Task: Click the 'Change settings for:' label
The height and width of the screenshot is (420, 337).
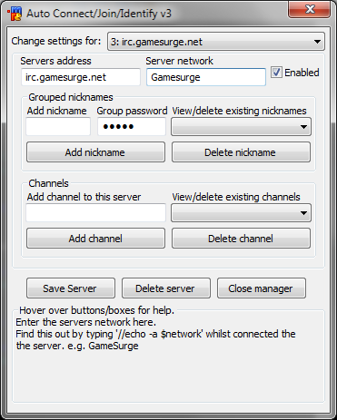Action: pos(56,41)
